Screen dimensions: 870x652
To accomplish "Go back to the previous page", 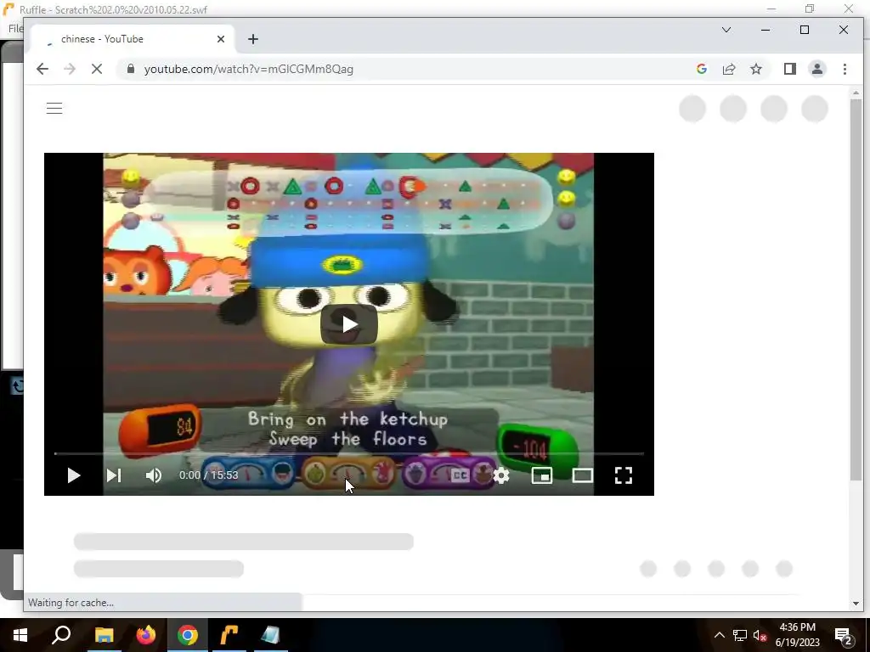I will click(42, 69).
